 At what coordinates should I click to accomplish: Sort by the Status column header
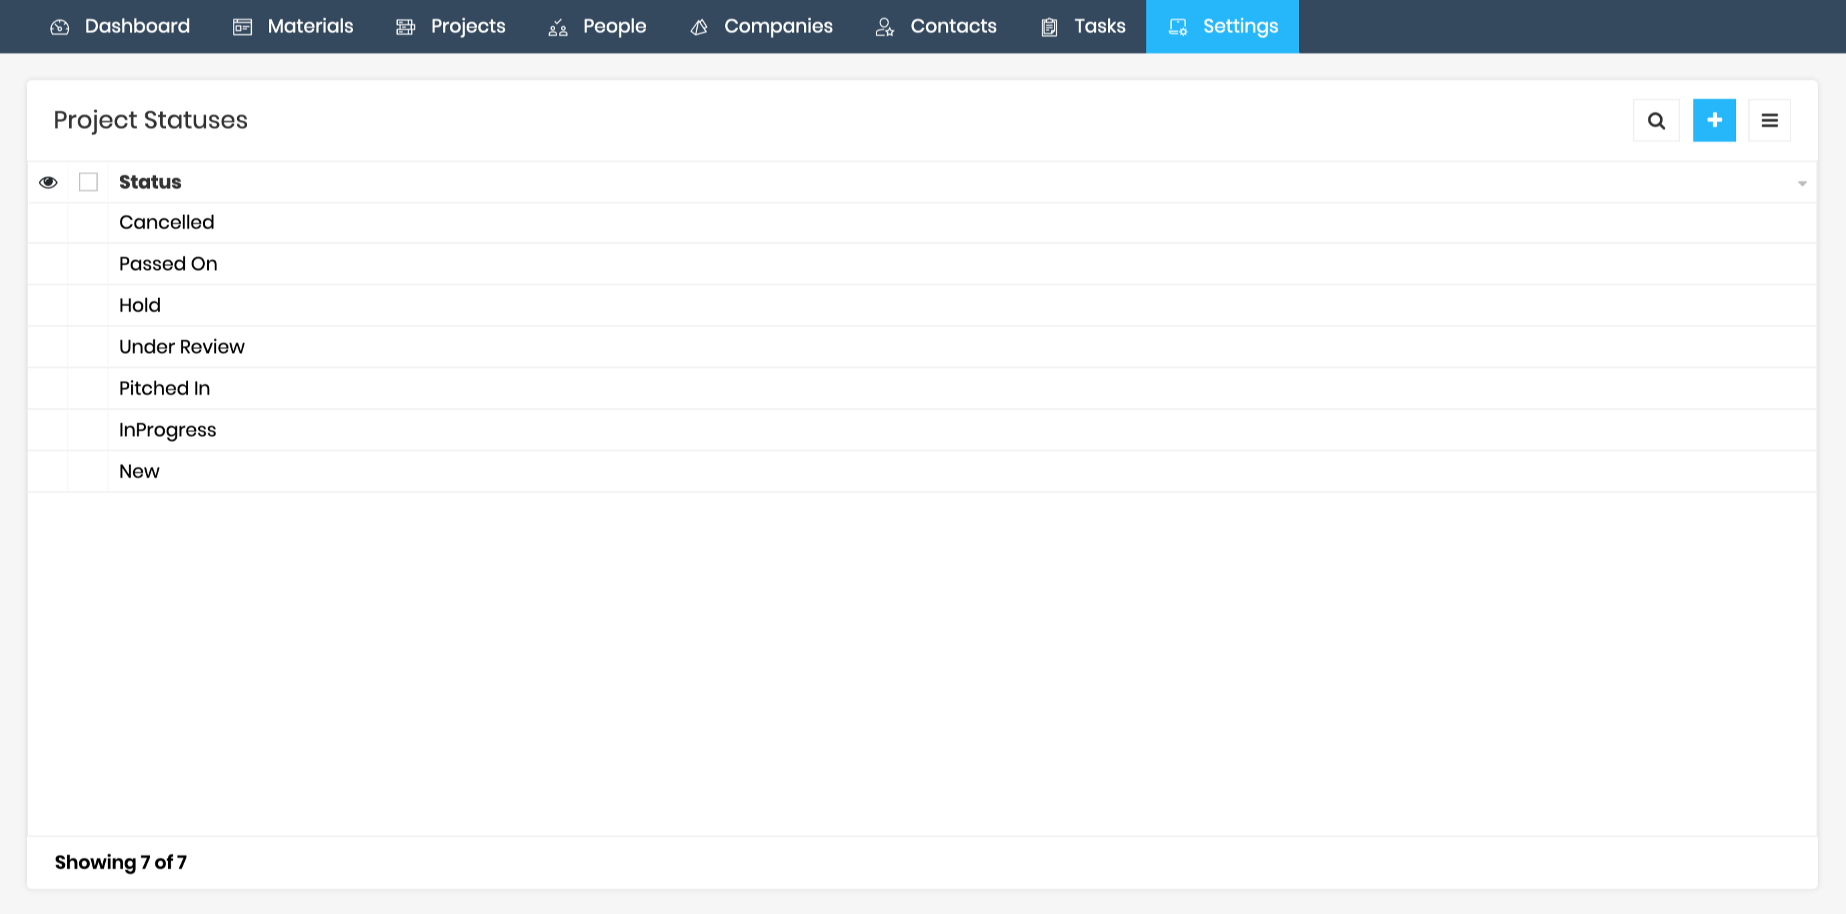pos(150,182)
